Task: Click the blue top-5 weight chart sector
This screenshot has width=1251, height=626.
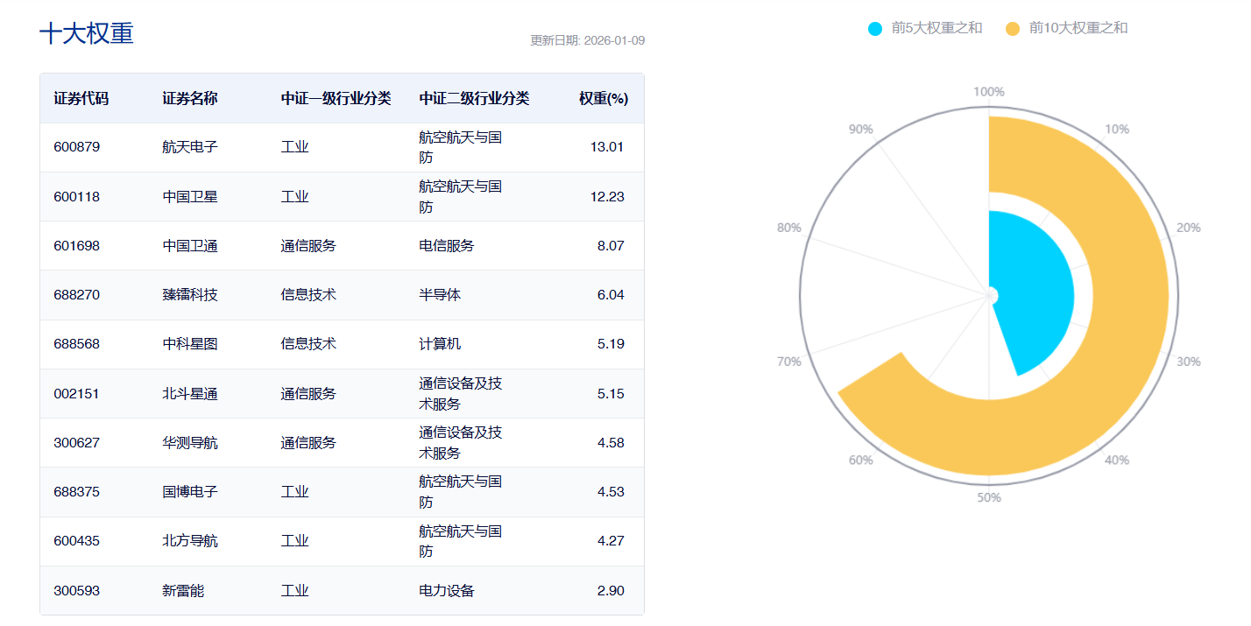Action: pyautogui.click(x=1034, y=289)
